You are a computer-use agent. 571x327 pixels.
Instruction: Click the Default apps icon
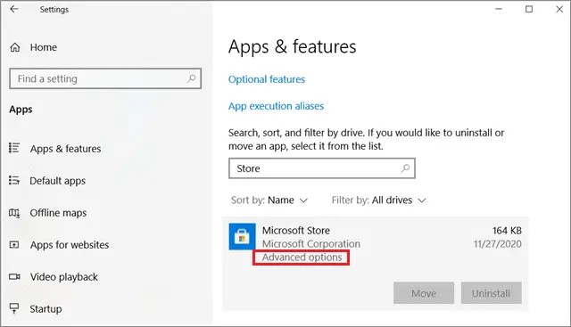point(14,180)
